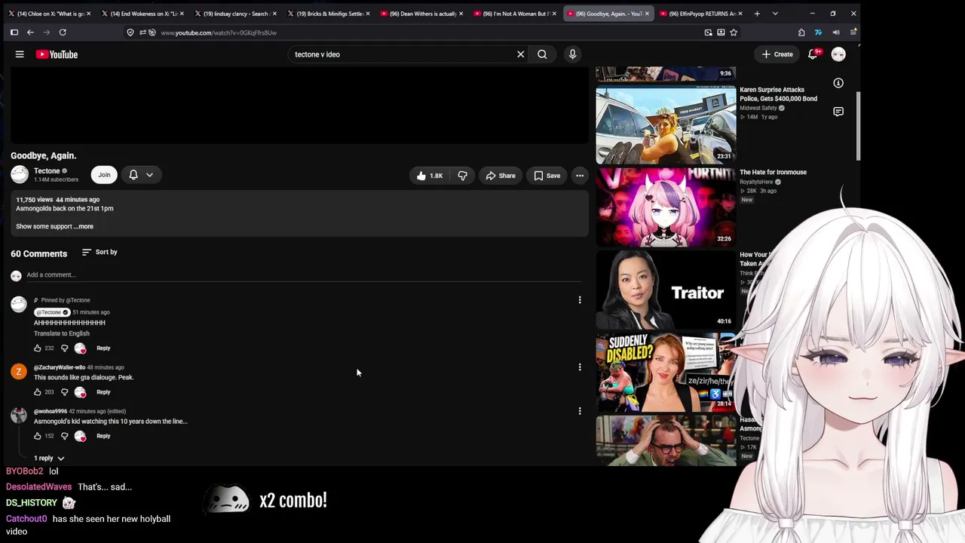This screenshot has height=543, width=965.
Task: Open the YouTube guide hamburger menu
Action: coord(20,54)
